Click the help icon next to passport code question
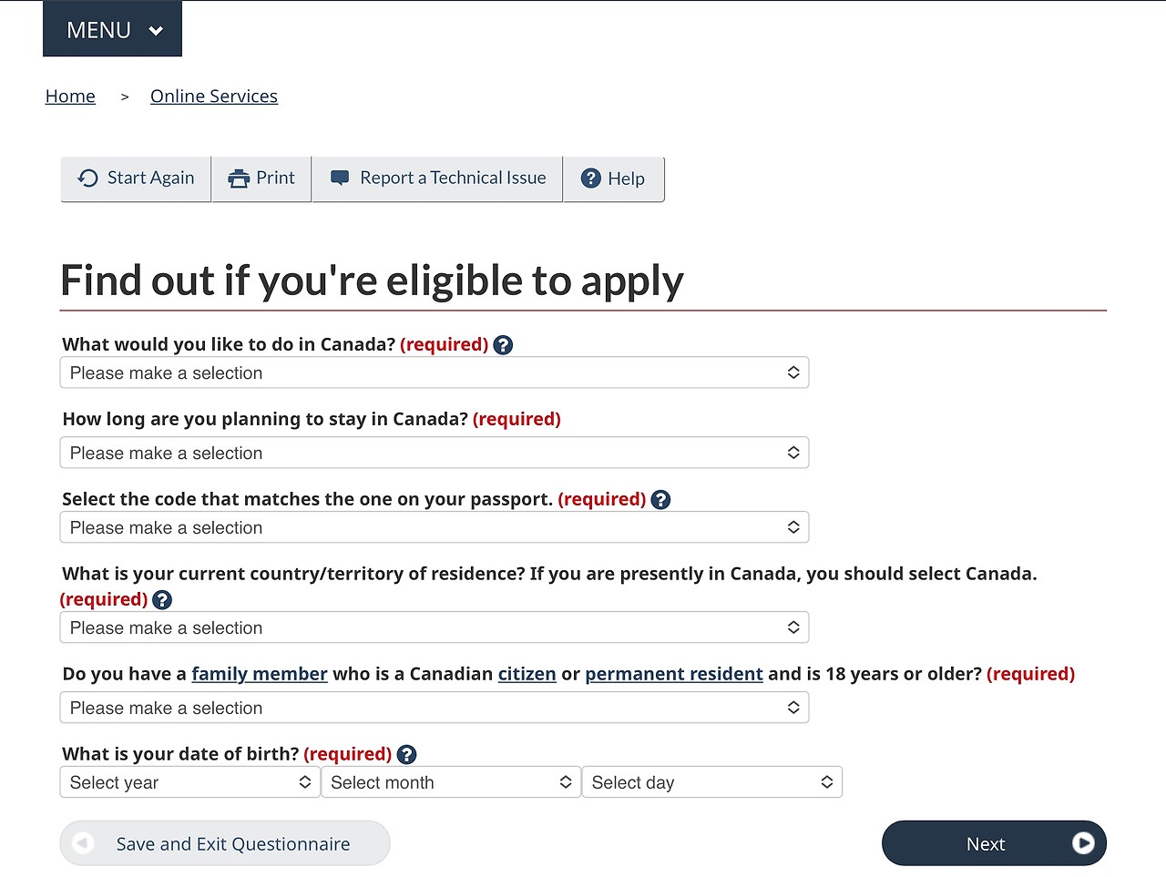1166x877 pixels. (660, 500)
